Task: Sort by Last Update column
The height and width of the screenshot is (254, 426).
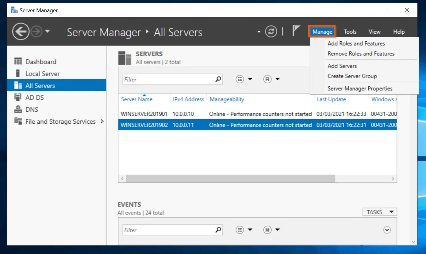Action: click(331, 99)
